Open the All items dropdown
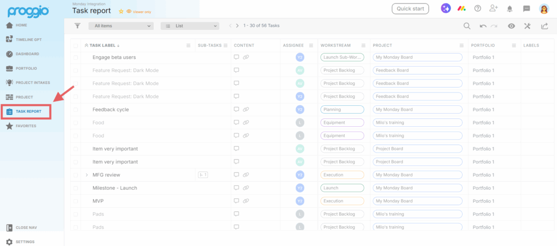Viewport: 557px width, 246px height. click(121, 26)
